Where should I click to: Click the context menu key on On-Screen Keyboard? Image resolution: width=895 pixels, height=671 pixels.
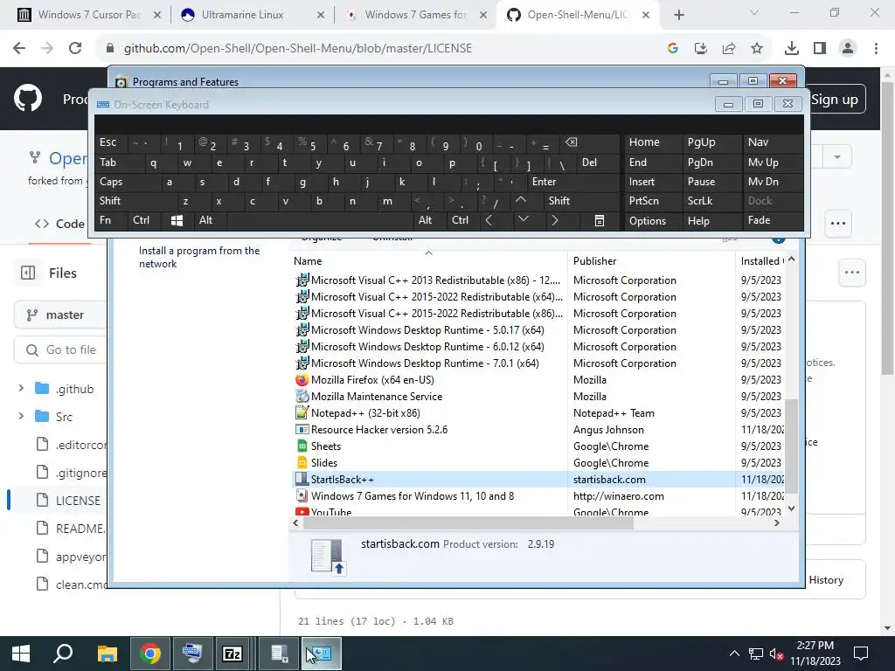600,221
